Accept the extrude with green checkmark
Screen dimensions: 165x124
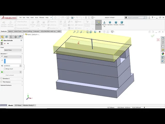click(152, 36)
